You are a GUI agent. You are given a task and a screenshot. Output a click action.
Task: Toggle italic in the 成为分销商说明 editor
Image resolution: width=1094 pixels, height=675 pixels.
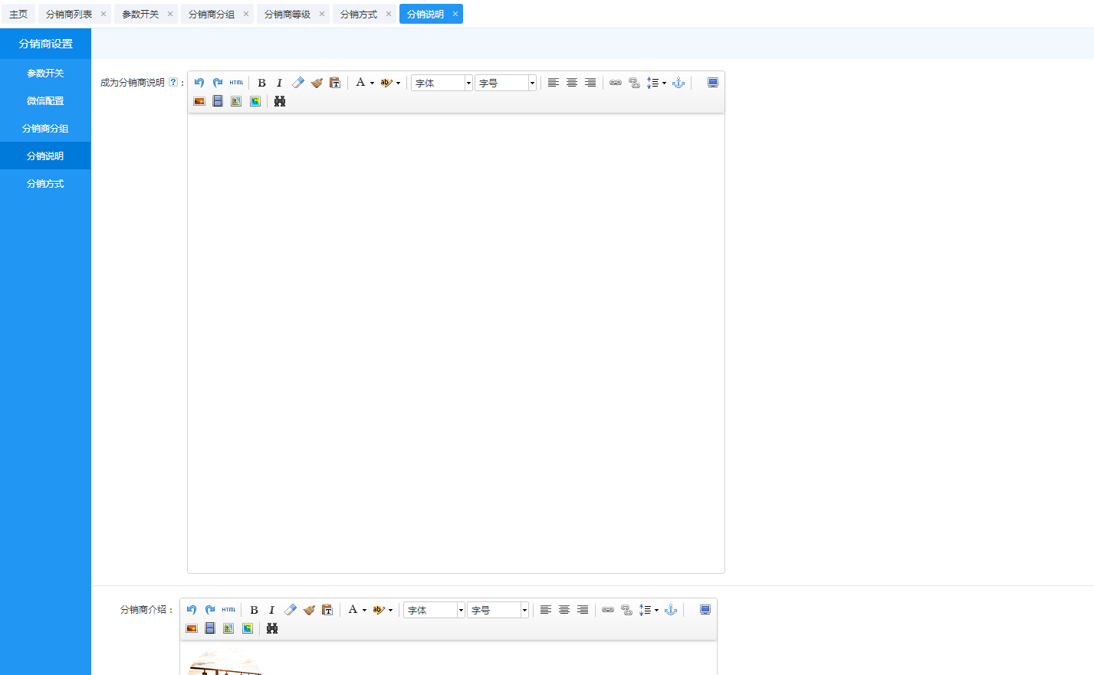coord(279,83)
